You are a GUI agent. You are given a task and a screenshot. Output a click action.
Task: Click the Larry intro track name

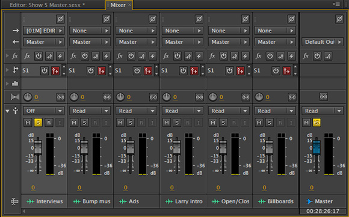189,201
